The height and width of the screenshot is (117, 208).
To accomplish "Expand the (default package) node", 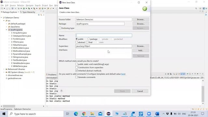I will tap(6, 24).
